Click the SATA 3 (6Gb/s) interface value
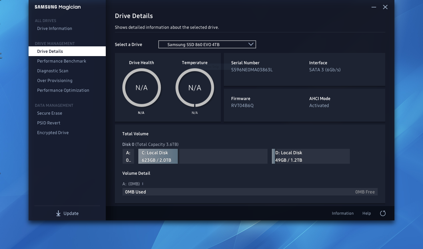 pos(325,70)
